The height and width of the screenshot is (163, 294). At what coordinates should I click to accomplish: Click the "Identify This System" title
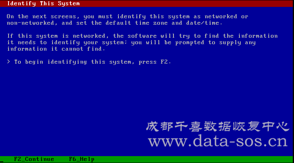click(43, 4)
